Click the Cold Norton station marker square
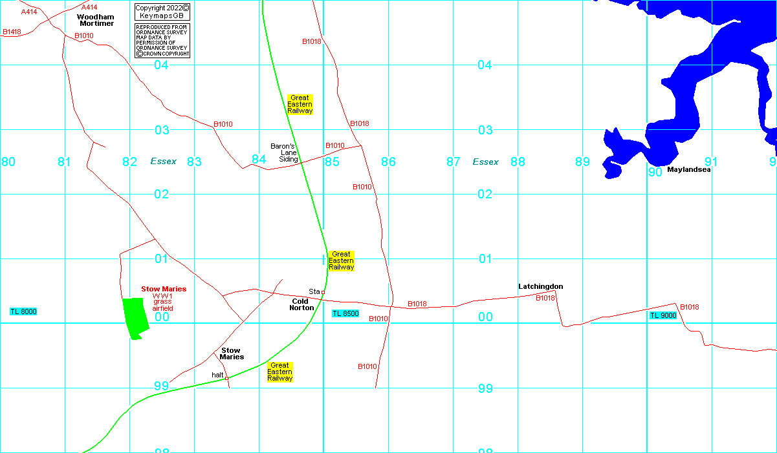777x453 pixels. [323, 292]
